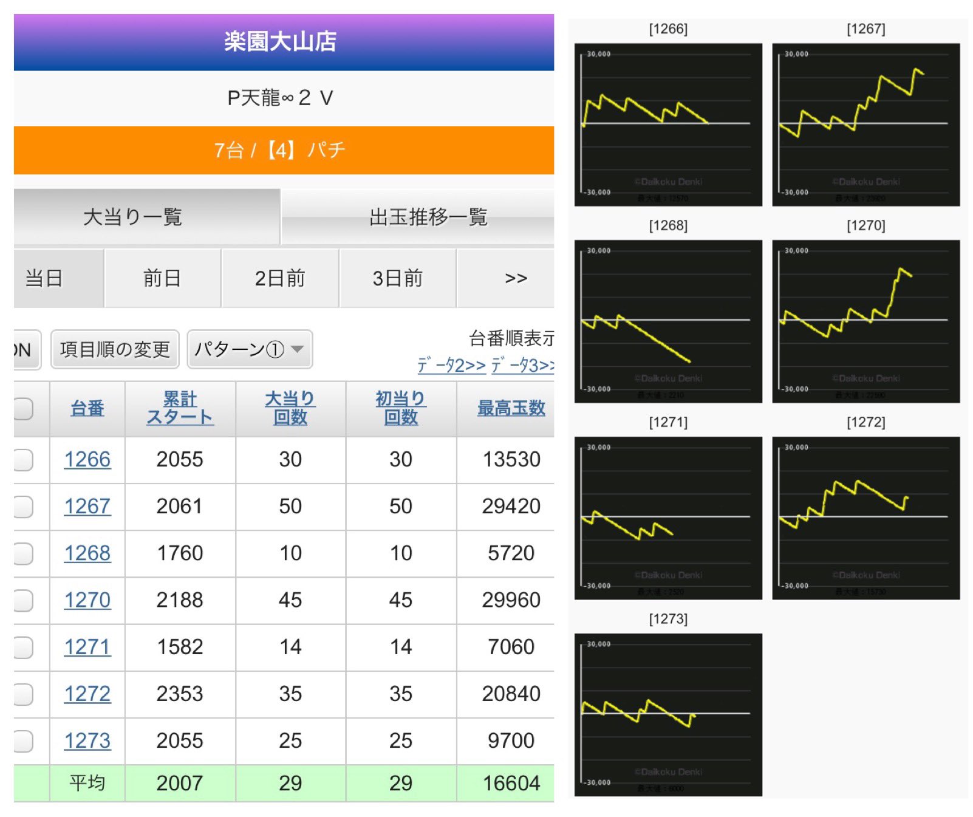This screenshot has width=973, height=817.
Task: Click the 1582 cumulative start cell
Action: click(x=180, y=647)
